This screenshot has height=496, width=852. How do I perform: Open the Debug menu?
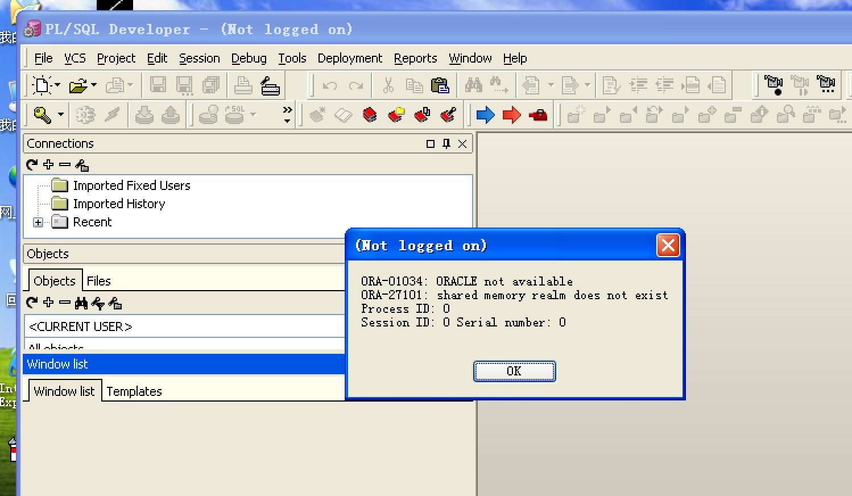pyautogui.click(x=249, y=58)
